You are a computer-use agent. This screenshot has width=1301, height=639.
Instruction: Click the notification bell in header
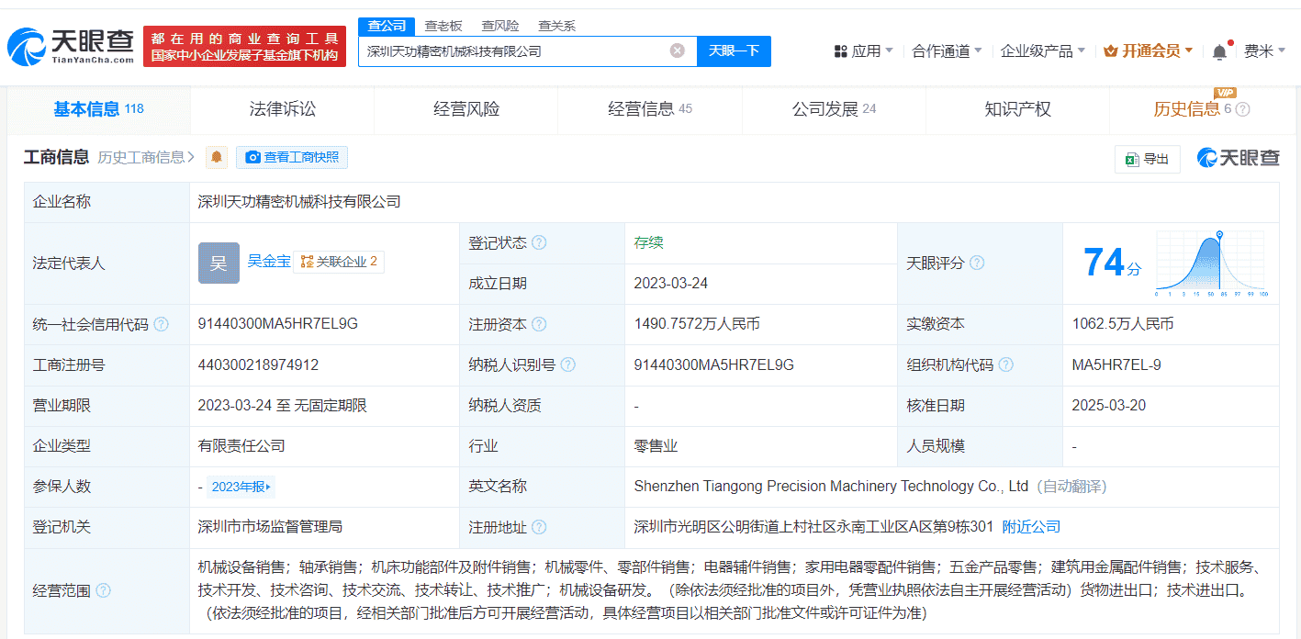click(x=1218, y=52)
